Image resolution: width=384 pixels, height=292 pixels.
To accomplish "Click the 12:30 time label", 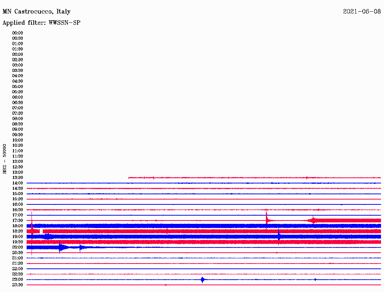I will [x=18, y=167].
